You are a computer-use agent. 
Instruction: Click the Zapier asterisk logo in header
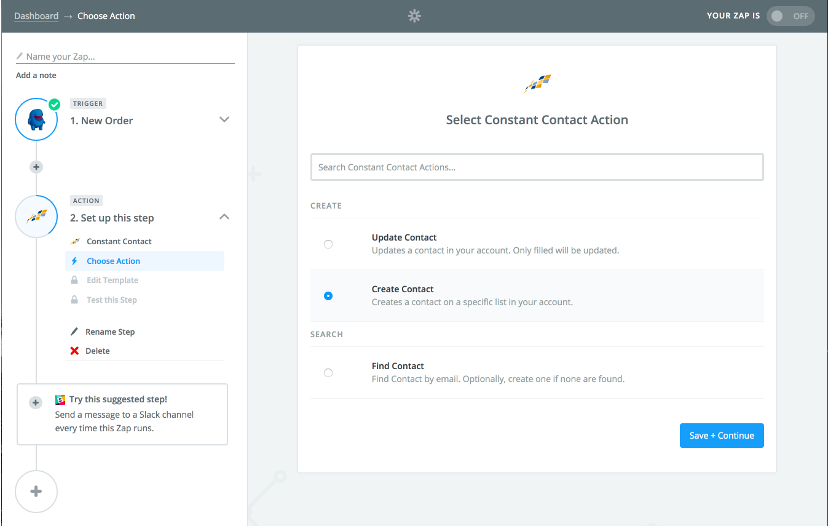pos(414,16)
